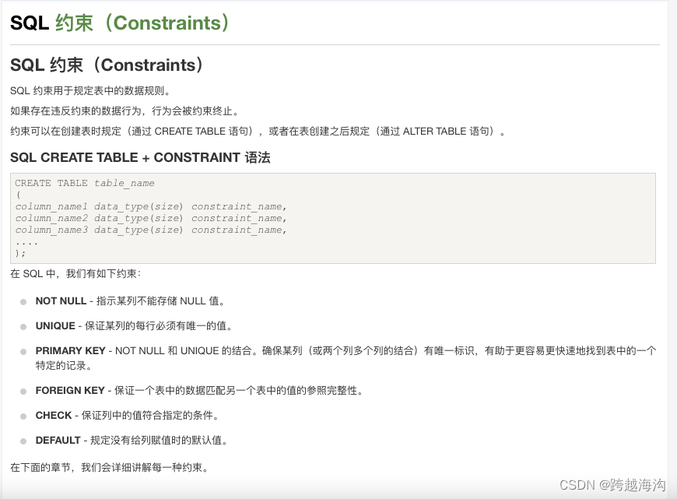Click the bullet dot beside NOT NULL
Viewport: 677px width, 499px height.
pyautogui.click(x=23, y=301)
